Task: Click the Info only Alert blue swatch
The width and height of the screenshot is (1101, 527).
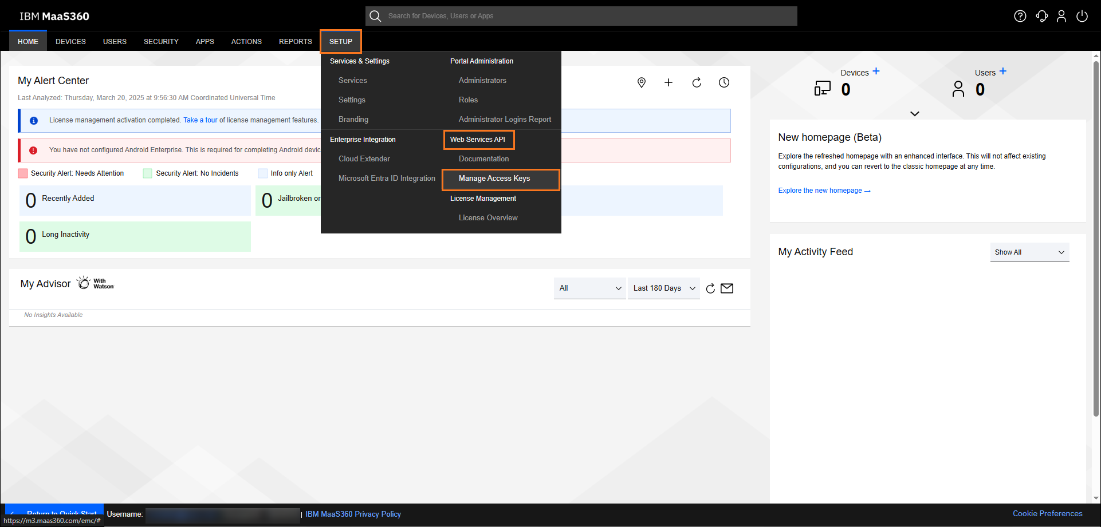Action: click(x=263, y=173)
